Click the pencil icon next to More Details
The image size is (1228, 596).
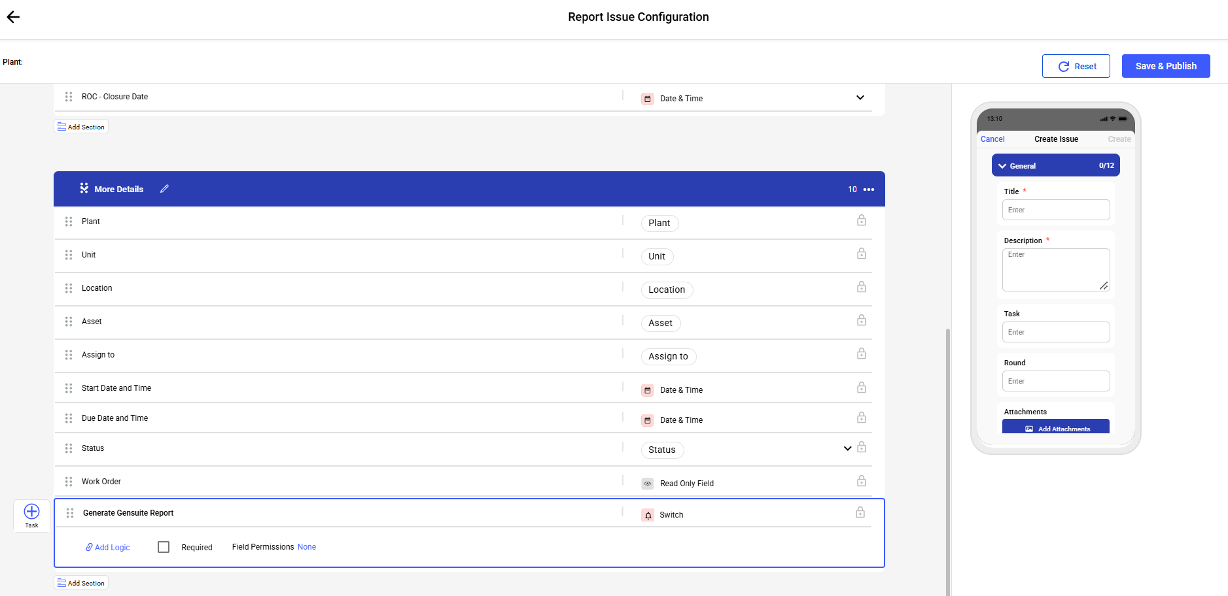coord(164,189)
